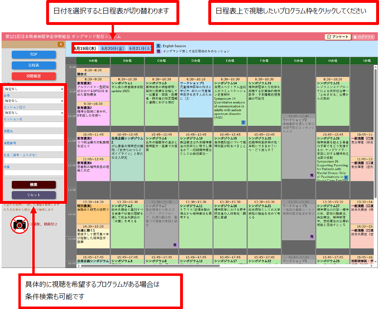Open the シンポジウム6 session block
The height and width of the screenshot is (309, 379).
click(161, 157)
